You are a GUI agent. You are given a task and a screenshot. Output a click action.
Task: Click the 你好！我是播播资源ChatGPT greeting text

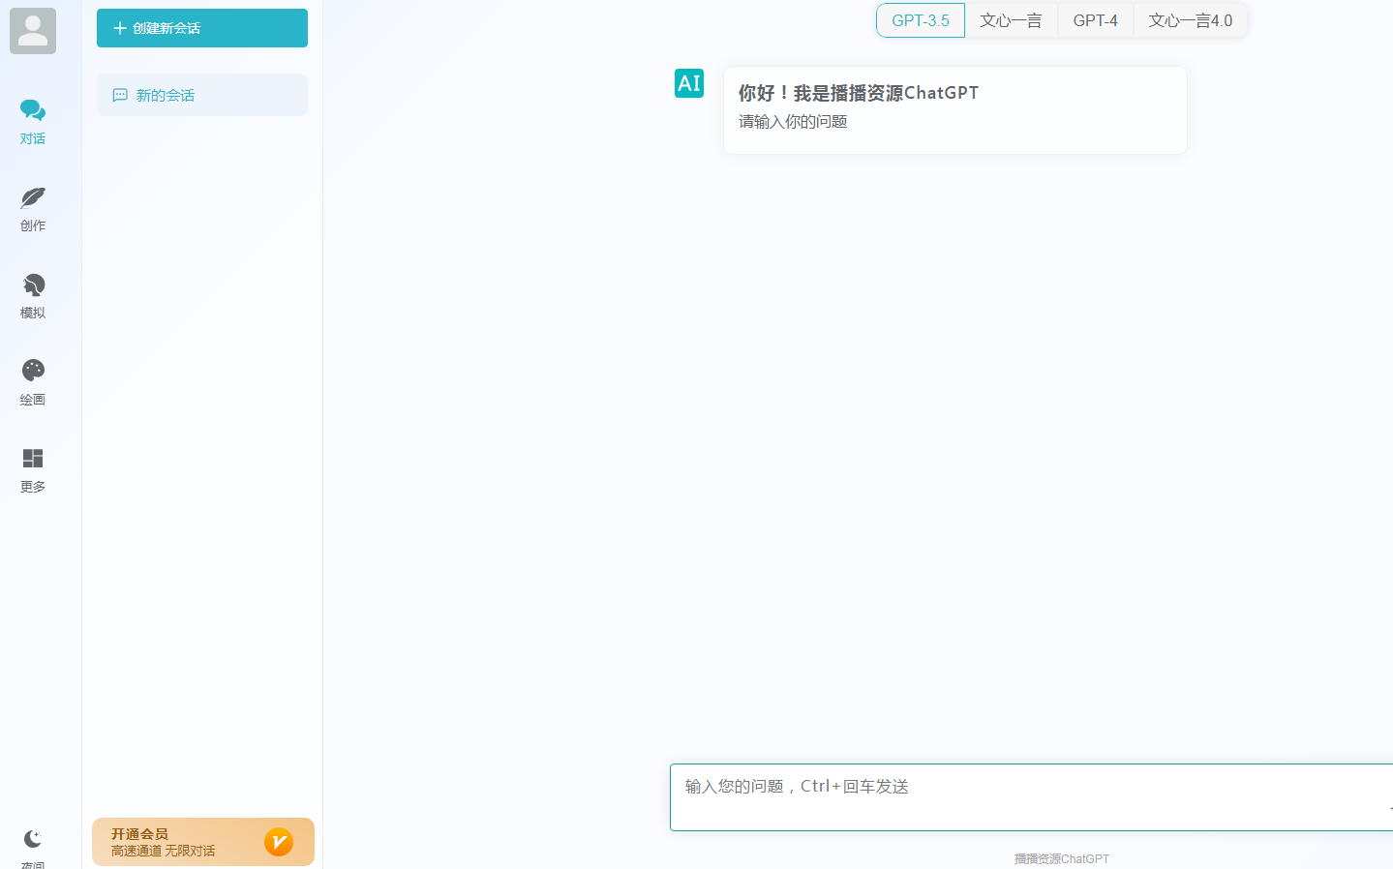859,93
